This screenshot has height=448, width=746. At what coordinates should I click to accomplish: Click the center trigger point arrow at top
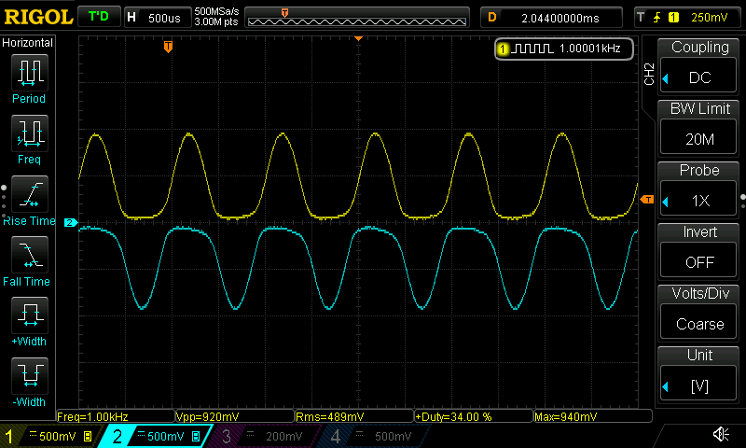pyautogui.click(x=359, y=38)
